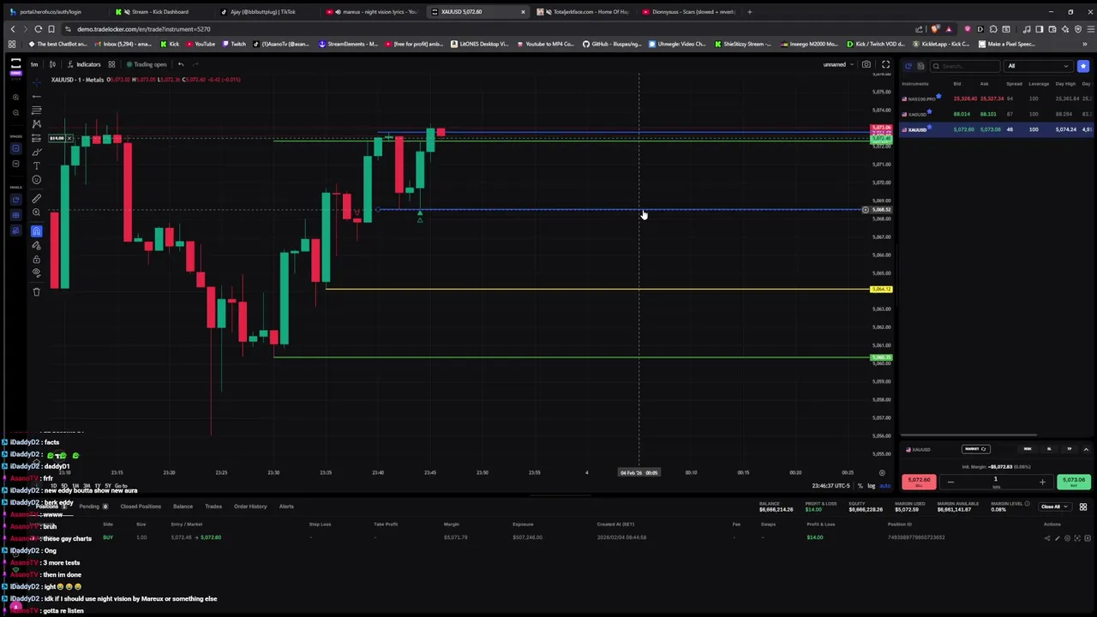The image size is (1097, 617).
Task: Select the forecasting and measurement tools icon
Action: click(x=36, y=138)
